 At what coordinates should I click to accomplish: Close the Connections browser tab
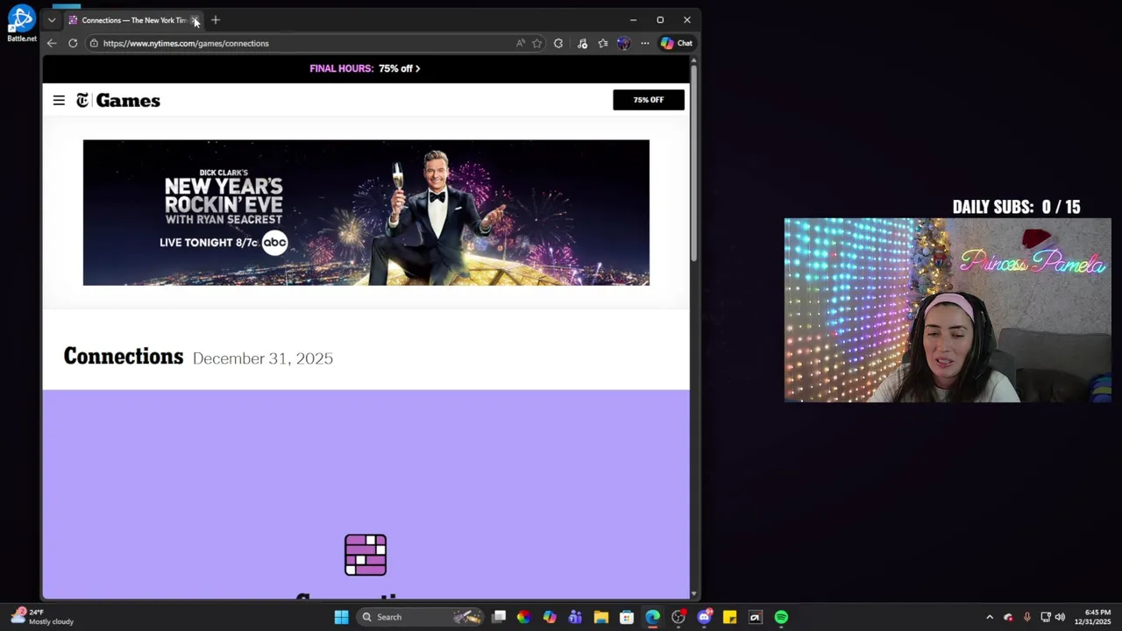coord(195,20)
